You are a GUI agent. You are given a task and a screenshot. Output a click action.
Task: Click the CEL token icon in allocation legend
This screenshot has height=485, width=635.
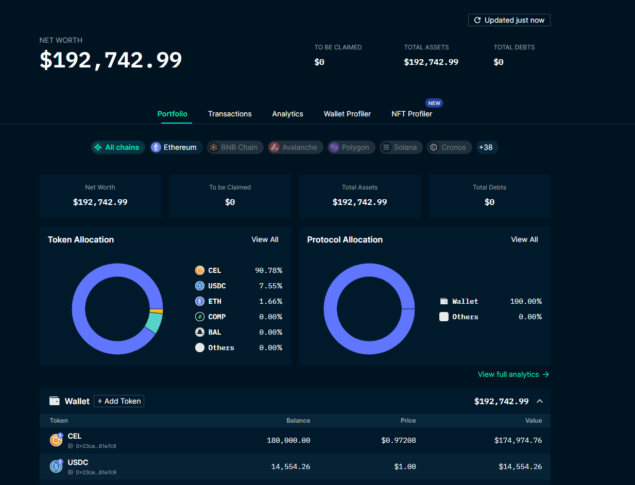click(200, 270)
